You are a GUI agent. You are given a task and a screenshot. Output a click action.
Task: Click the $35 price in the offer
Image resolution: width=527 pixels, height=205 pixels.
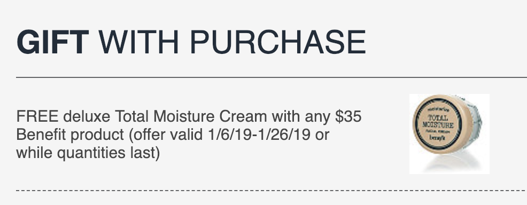(x=348, y=116)
